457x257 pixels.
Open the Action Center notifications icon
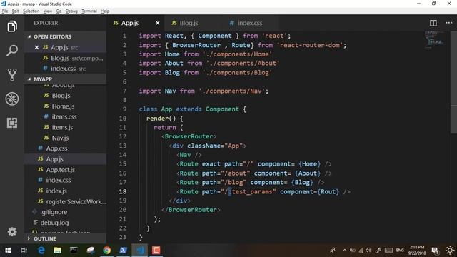[x=435, y=251]
